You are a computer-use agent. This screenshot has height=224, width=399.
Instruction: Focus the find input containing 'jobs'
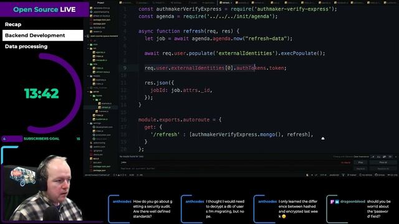pyautogui.click(x=236, y=162)
